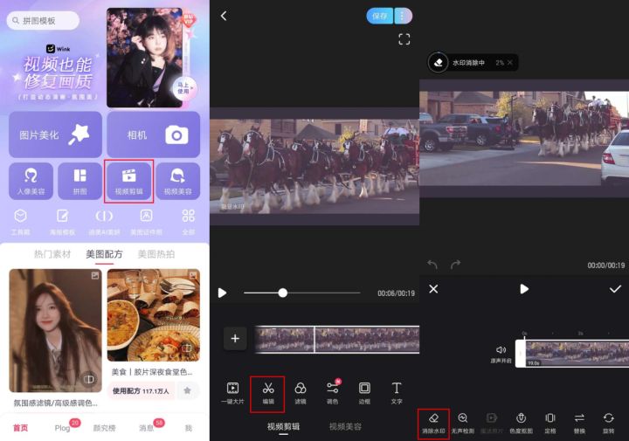Select the 编辑 scissors edit tool
Screen dimensions: 629x441
(267, 394)
